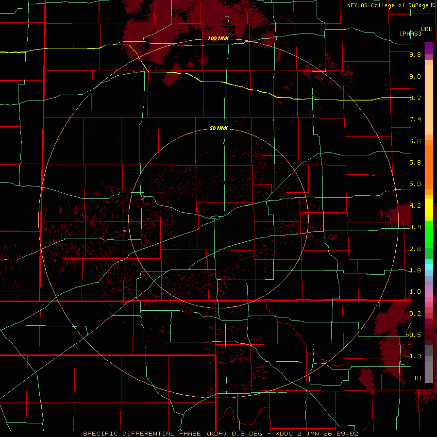The width and height of the screenshot is (437, 437).
Task: Click the 5.0 scale value
Action: (x=415, y=184)
